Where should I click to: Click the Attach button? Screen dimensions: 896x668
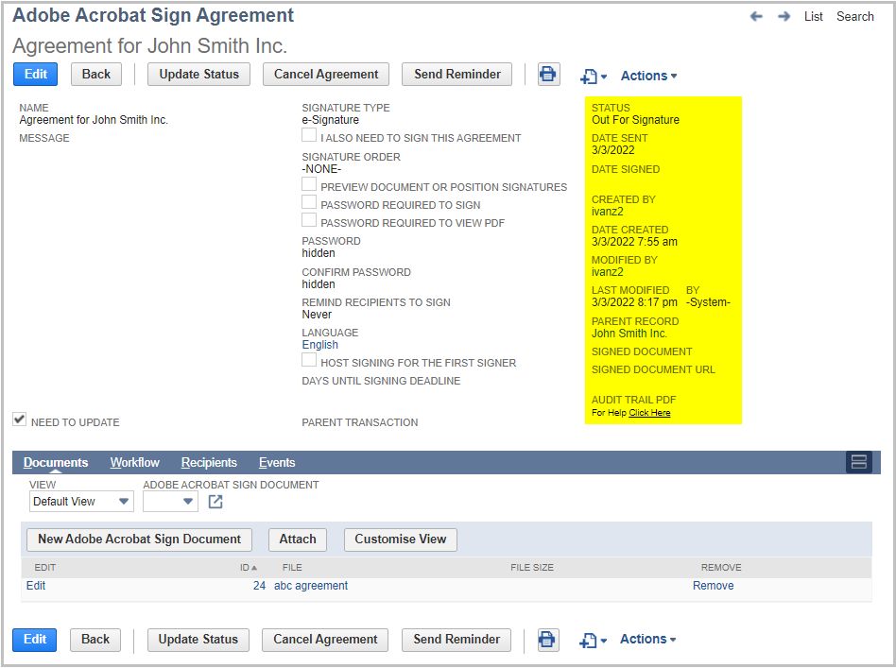298,540
